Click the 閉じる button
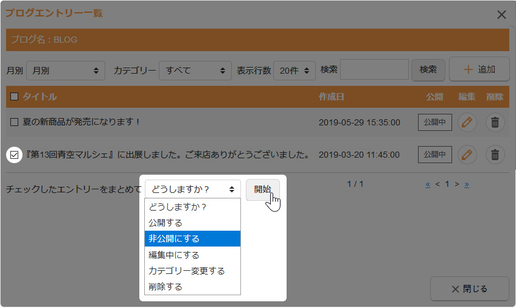 pos(470,289)
